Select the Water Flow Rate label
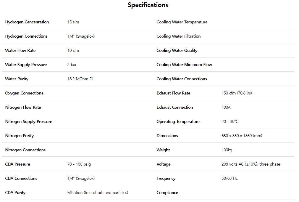 [x=20, y=50]
